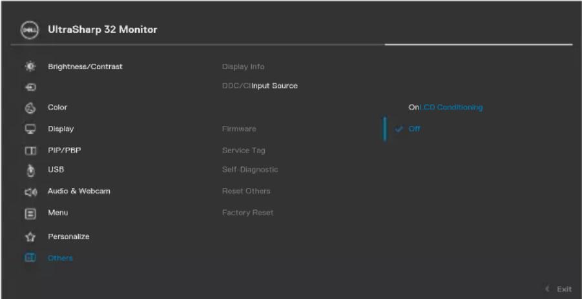Select Display Info in submenu
This screenshot has width=582, height=299.
click(x=243, y=67)
